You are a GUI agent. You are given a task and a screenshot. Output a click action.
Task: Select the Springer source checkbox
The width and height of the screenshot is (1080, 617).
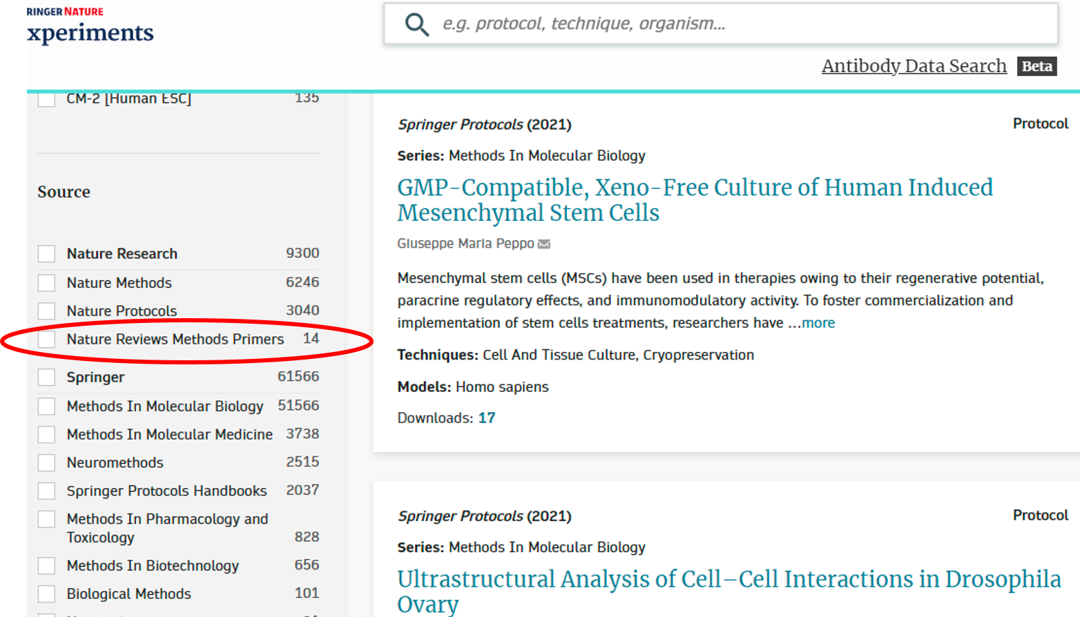(47, 378)
